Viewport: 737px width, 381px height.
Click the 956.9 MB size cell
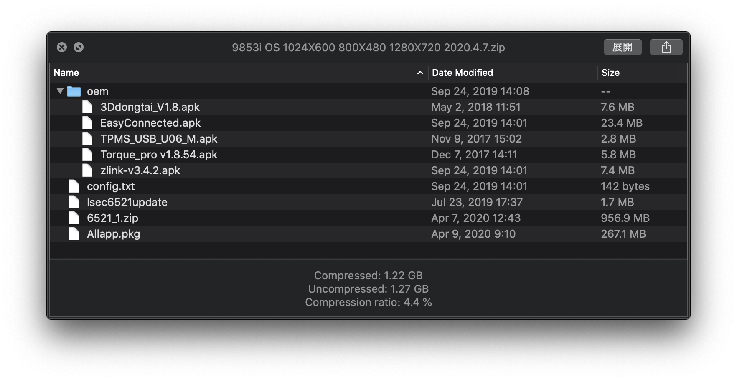tap(625, 218)
